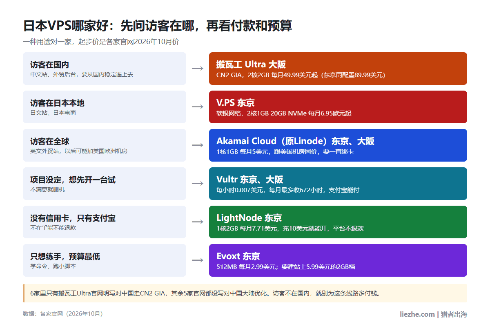The width and height of the screenshot is (490, 333).
Task: Click the line "软银网络，2核1GB 20GB NVMe 每月6.95欧元起"
Action: pos(284,113)
